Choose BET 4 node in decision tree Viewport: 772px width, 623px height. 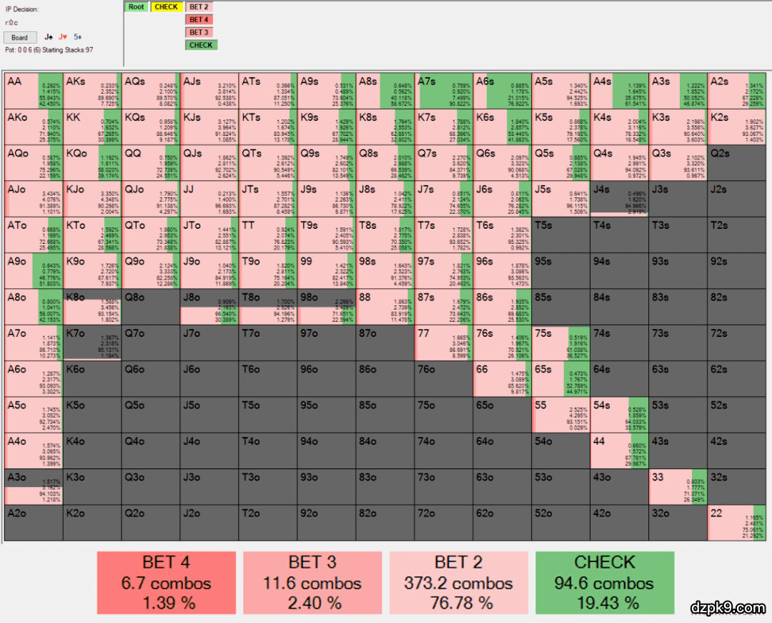click(199, 20)
